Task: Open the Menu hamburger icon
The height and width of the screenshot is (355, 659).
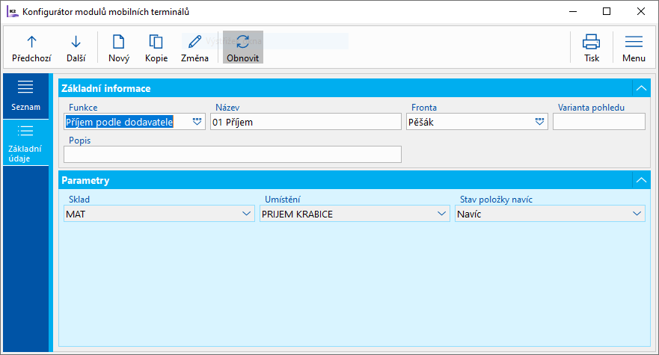Action: 634,42
